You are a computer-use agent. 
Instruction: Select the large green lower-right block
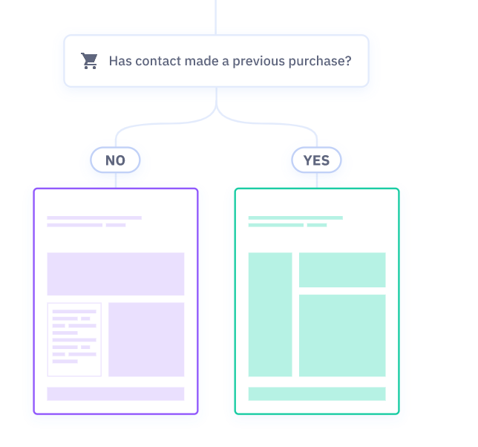click(342, 336)
